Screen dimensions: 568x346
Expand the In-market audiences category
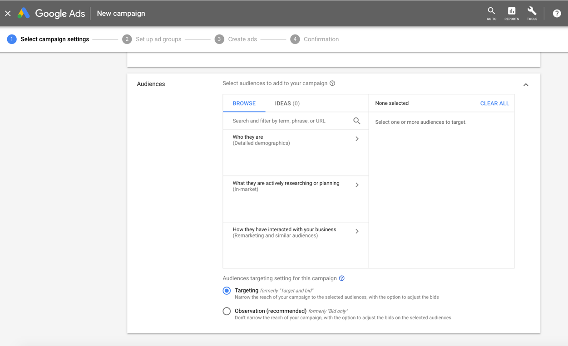[x=357, y=185]
